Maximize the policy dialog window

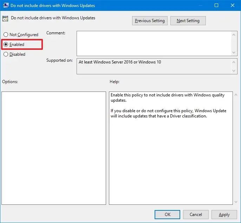[x=216, y=5]
